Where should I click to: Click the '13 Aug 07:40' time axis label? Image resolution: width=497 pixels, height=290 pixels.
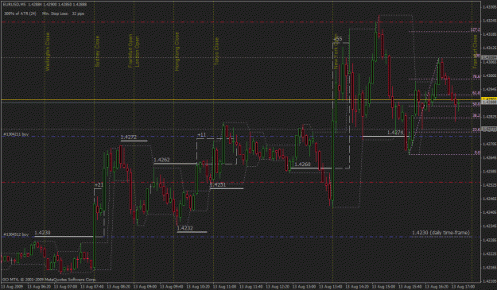pos(91,287)
